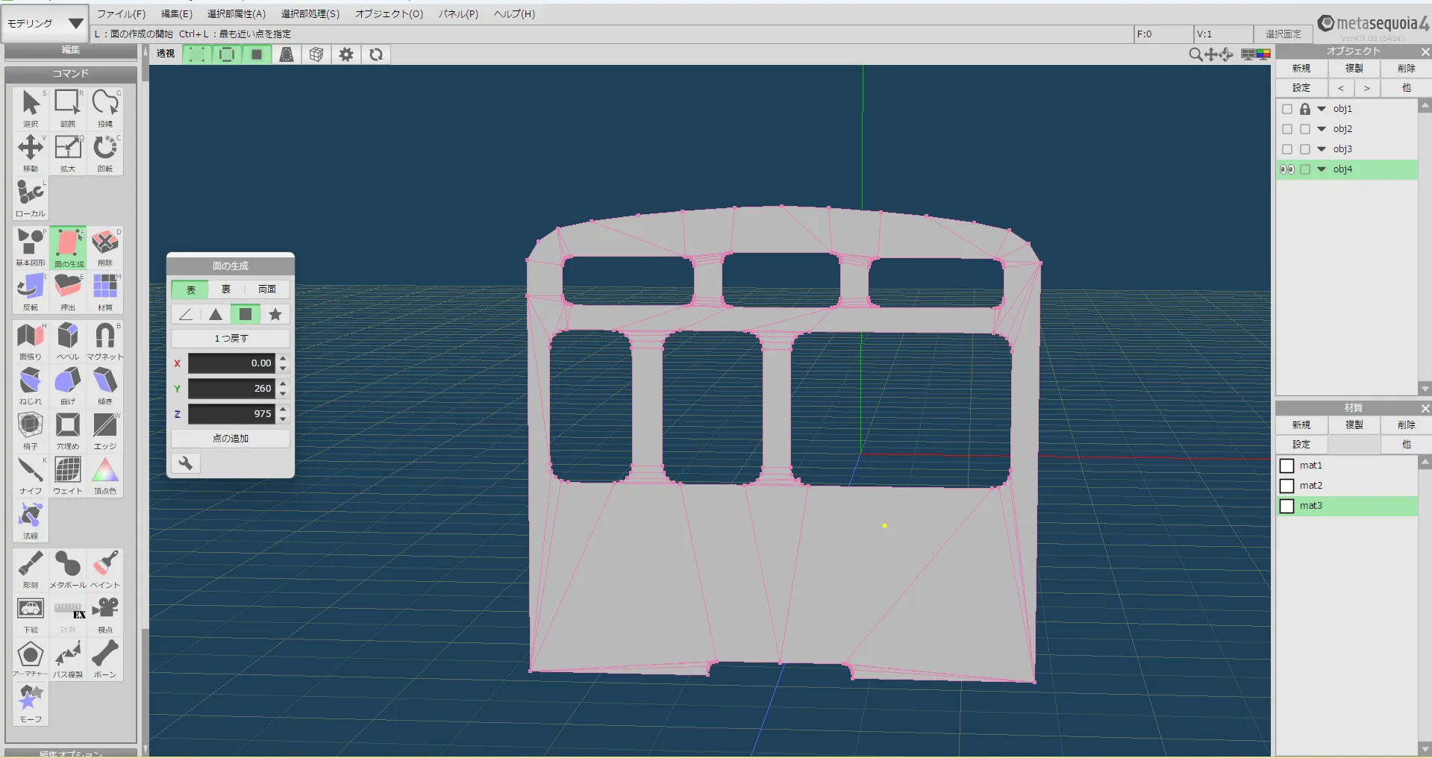Viewport: 1432px width, 758px height.
Task: Open the Primitive shapes (基本図形) tool
Action: [31, 245]
